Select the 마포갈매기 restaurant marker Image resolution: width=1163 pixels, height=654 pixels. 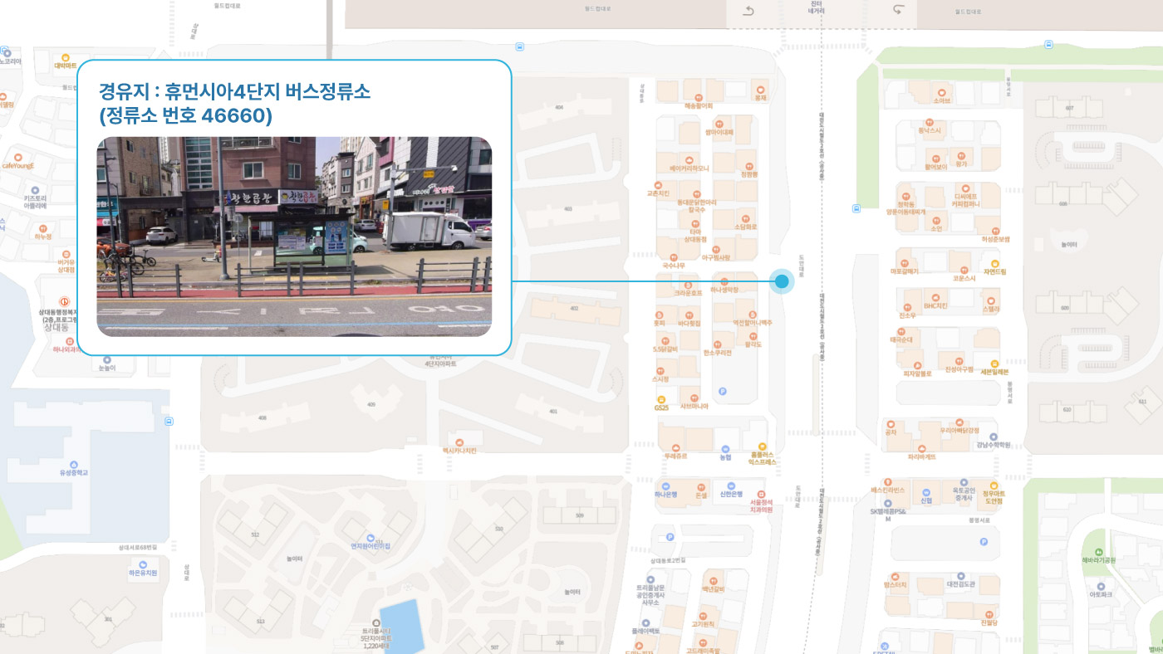coord(904,263)
